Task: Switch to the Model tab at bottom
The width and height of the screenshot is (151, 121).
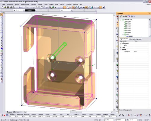Action: [x=9, y=112]
